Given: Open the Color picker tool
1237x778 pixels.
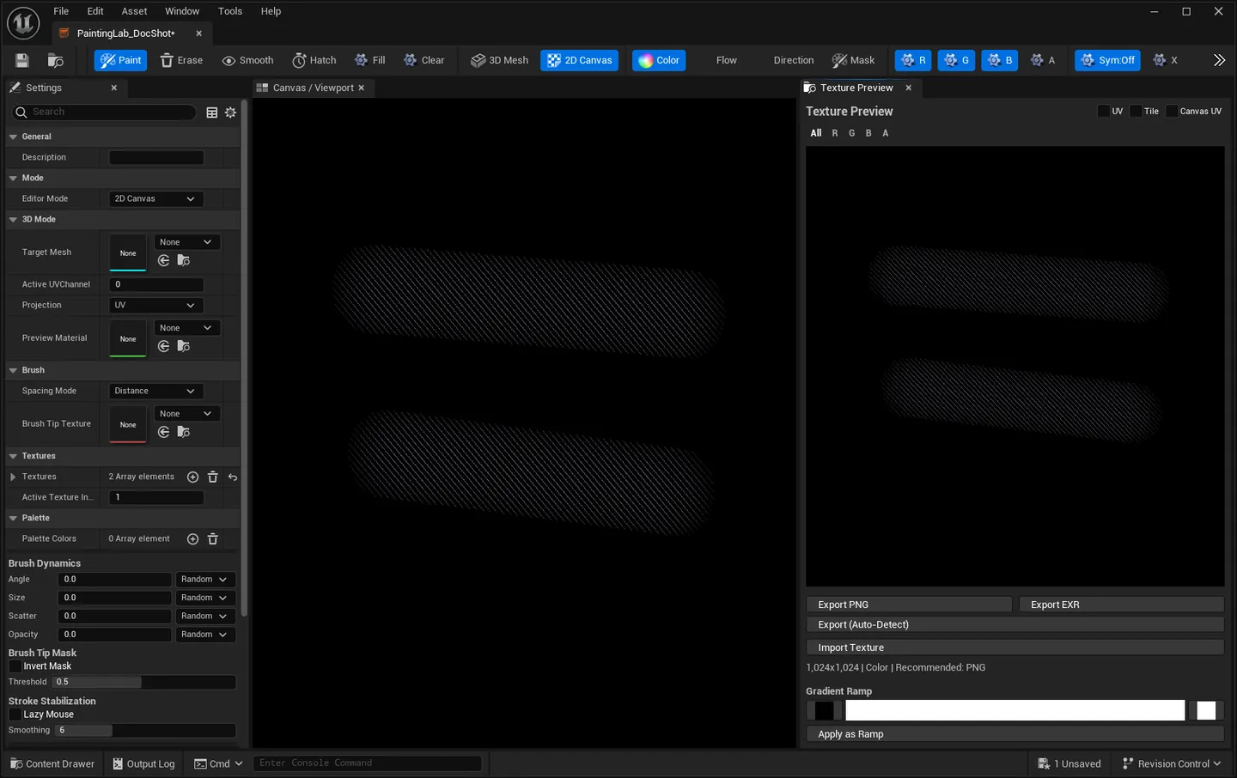Looking at the screenshot, I should point(659,60).
